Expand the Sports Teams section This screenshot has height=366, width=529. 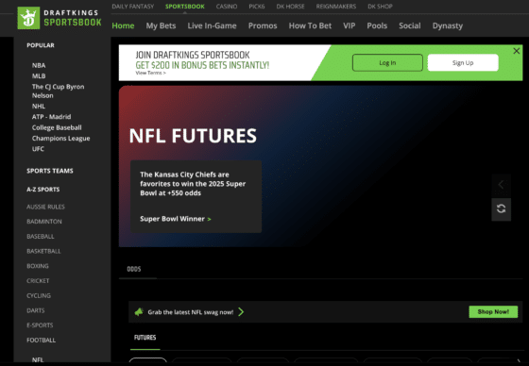point(50,171)
